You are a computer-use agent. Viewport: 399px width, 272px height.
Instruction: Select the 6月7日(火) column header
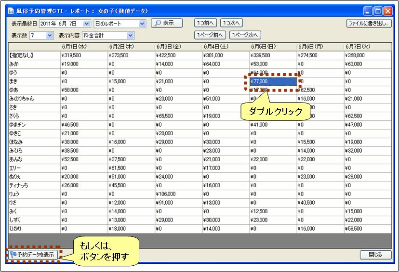click(367, 47)
